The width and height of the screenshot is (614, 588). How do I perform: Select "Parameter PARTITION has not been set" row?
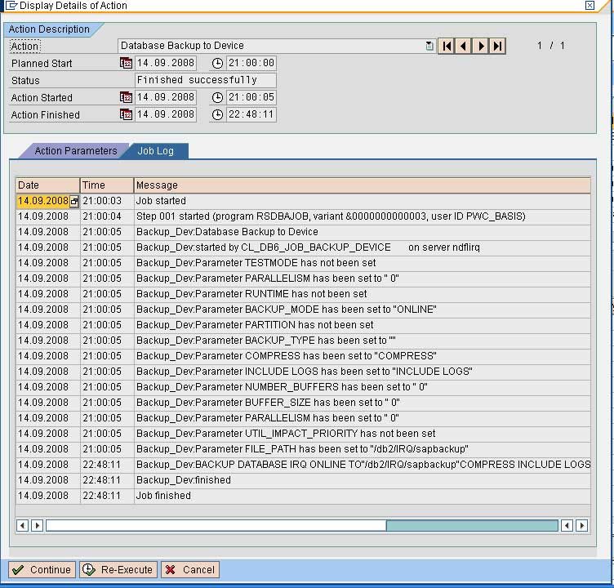[x=303, y=325]
